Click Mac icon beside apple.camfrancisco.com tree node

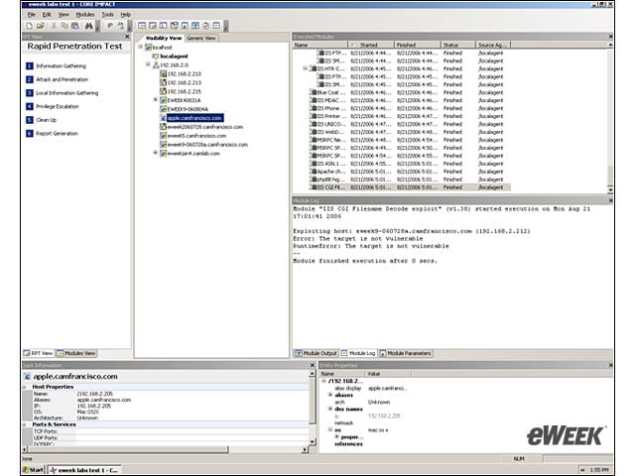163,118
